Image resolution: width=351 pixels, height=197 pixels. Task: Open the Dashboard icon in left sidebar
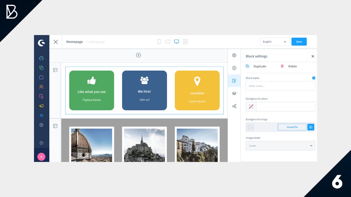41,58
